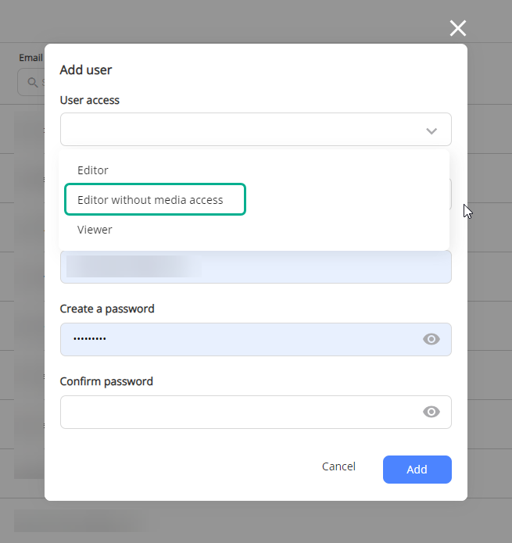
Task: Click the Create a password label
Action: click(107, 309)
